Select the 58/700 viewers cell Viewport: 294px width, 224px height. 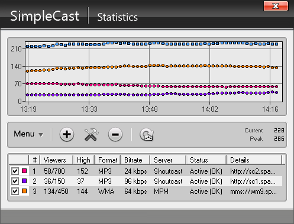tap(54, 171)
